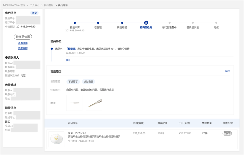Select the 不想要了 reason tag
The height and width of the screenshot is (155, 244).
(73, 82)
